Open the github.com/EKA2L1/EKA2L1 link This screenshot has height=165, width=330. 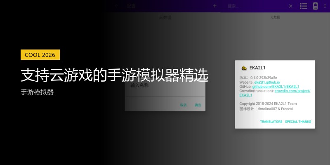276,87
